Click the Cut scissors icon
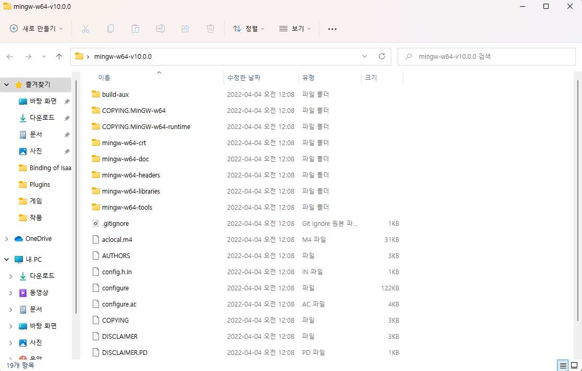582x371 pixels. click(x=85, y=29)
